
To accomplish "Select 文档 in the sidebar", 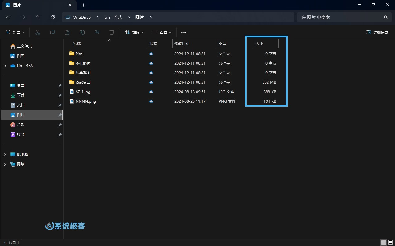I will (x=21, y=105).
